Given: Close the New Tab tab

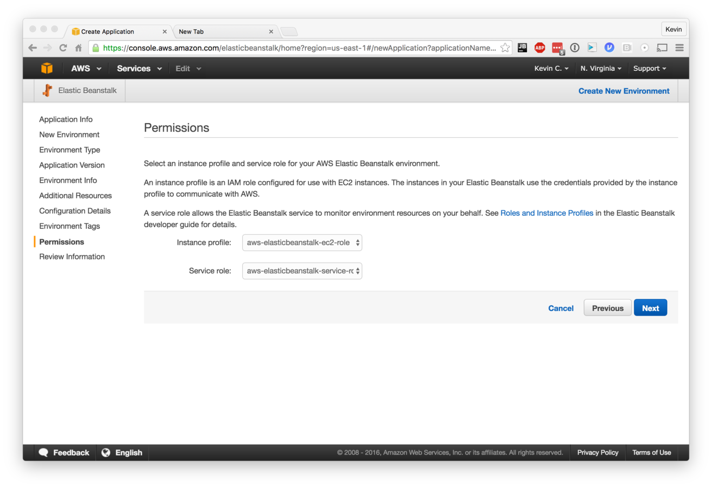Looking at the screenshot, I should point(271,31).
